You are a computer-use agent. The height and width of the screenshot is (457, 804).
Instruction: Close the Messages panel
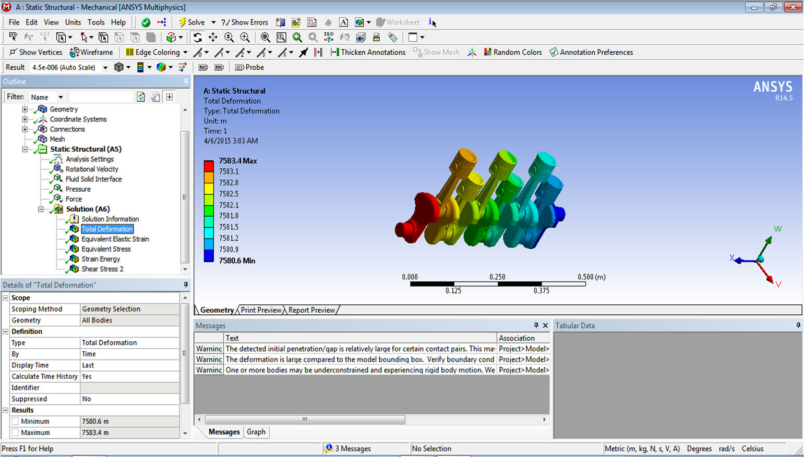pos(545,326)
